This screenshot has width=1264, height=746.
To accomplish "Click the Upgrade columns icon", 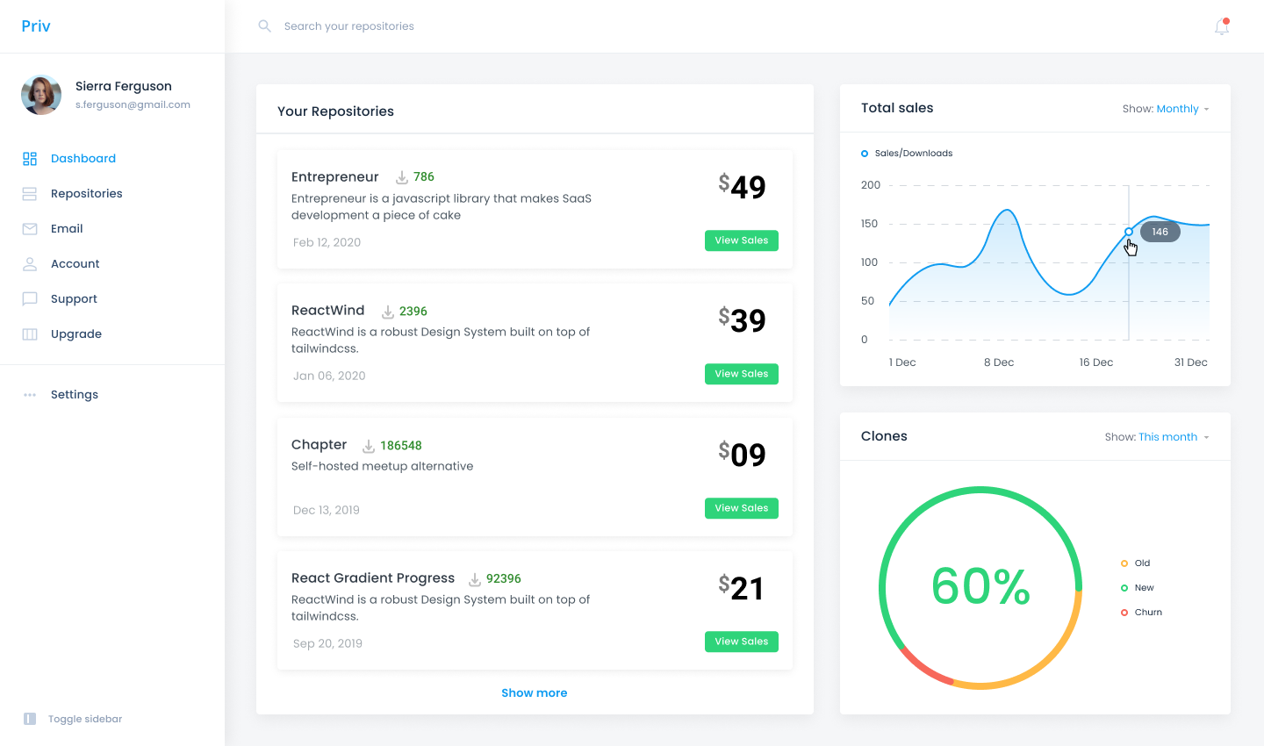I will tap(30, 334).
